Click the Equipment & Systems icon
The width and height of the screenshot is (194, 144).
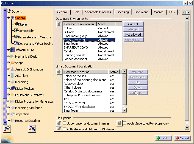12,95
